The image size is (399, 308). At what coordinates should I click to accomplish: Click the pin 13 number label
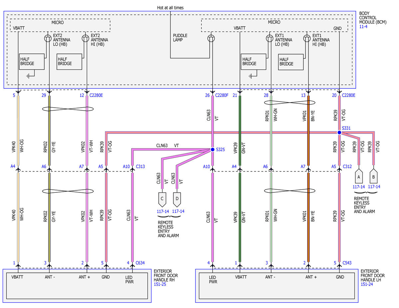303,95
